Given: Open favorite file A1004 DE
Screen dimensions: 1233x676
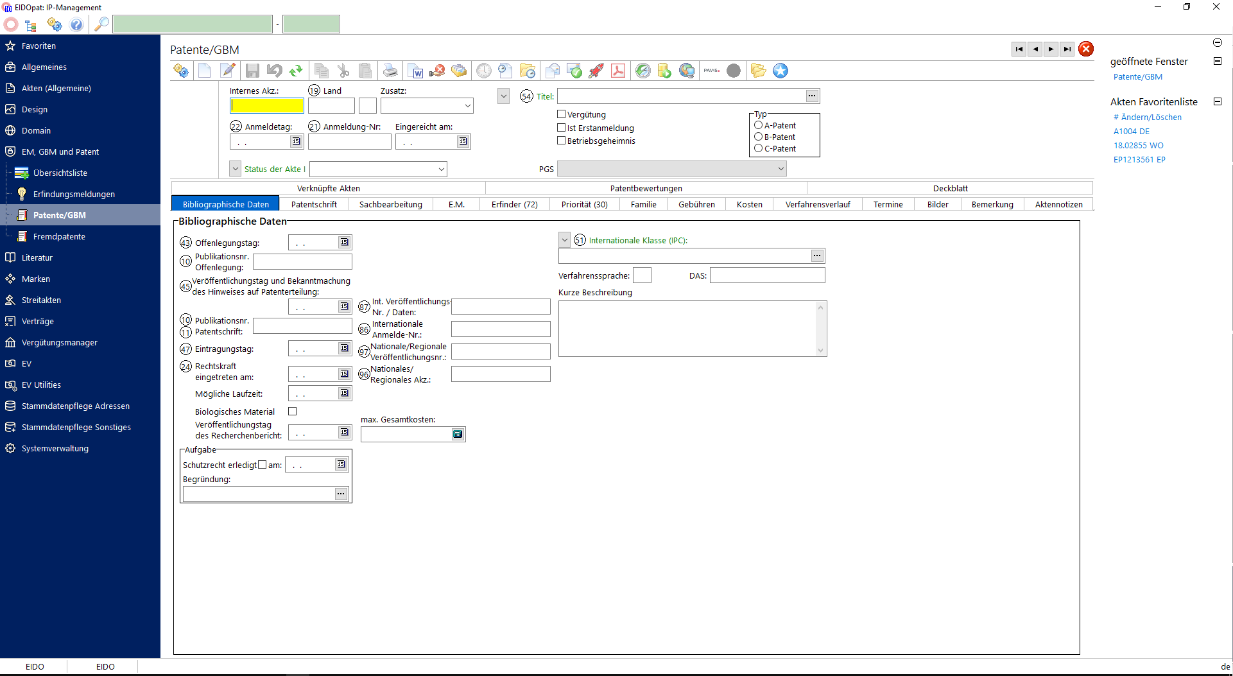Looking at the screenshot, I should pyautogui.click(x=1132, y=131).
